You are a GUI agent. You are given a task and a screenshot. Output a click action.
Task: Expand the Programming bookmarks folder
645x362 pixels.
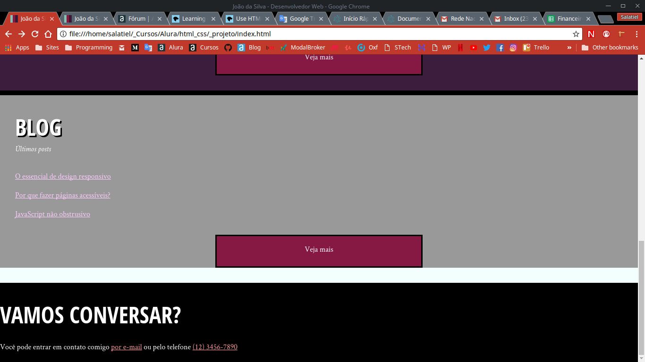[89, 48]
